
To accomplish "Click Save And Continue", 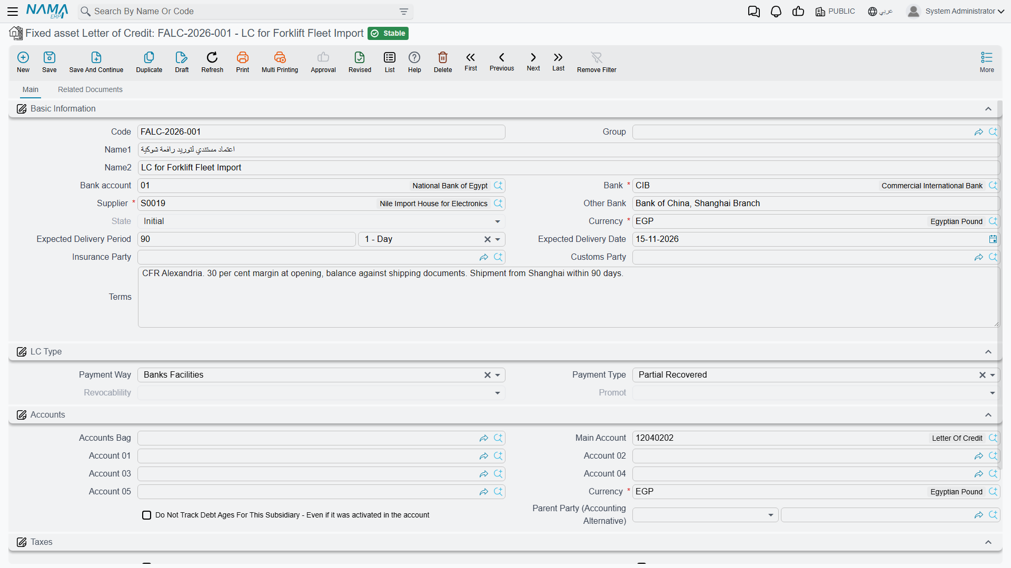I will click(x=96, y=62).
